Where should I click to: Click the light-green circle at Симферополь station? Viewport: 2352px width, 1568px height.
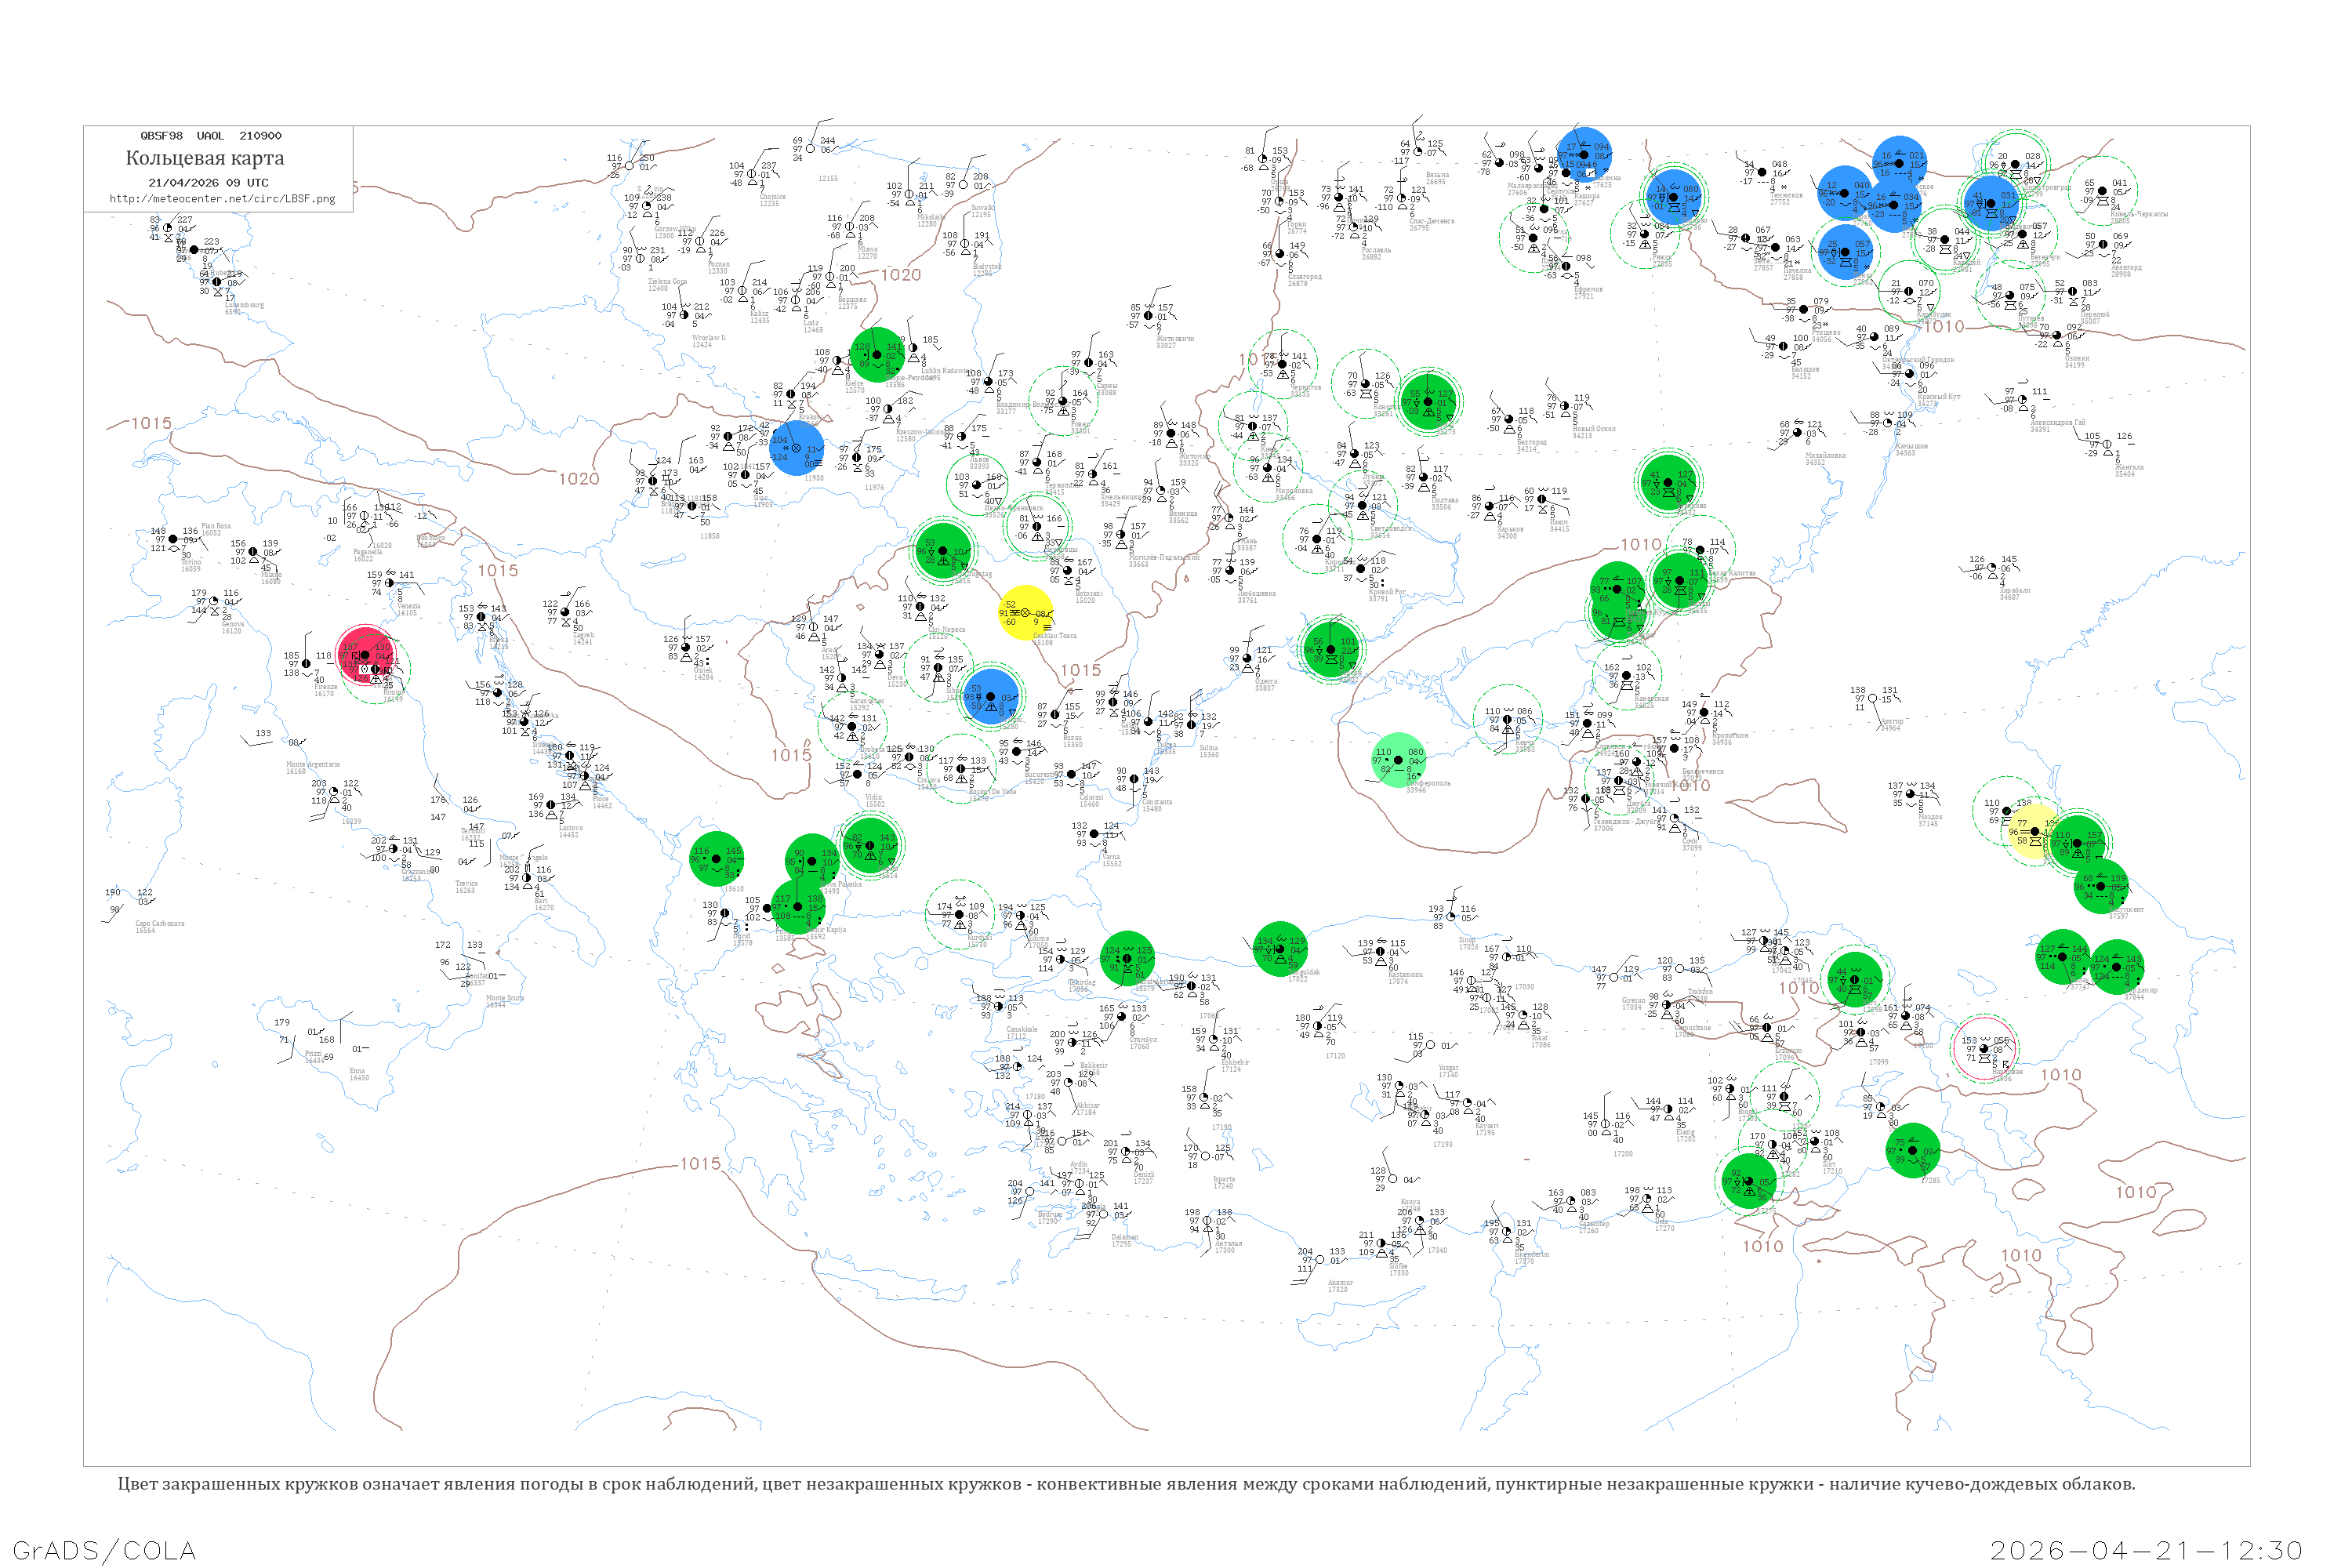coord(1398,760)
